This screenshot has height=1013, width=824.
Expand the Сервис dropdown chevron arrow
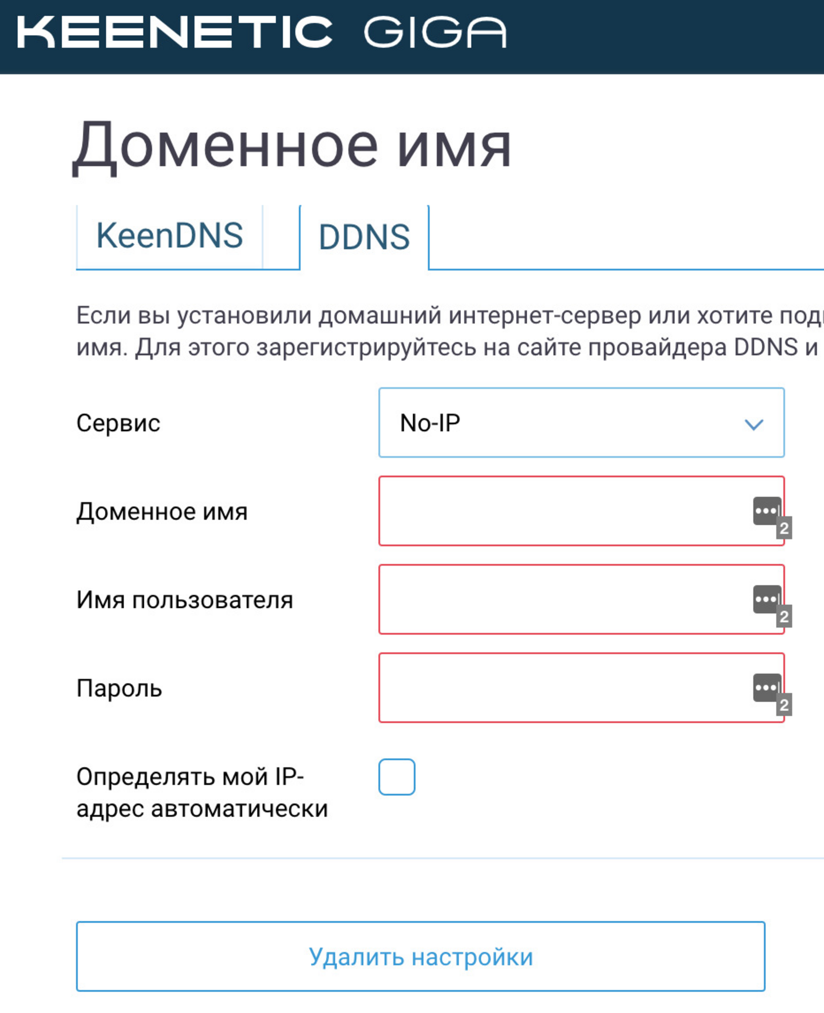tap(754, 424)
